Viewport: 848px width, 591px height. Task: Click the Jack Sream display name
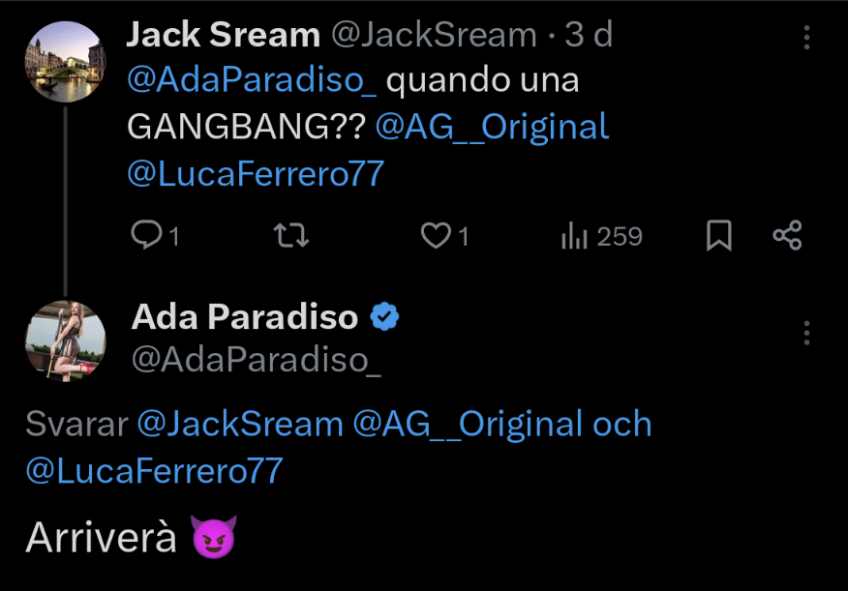coord(224,35)
